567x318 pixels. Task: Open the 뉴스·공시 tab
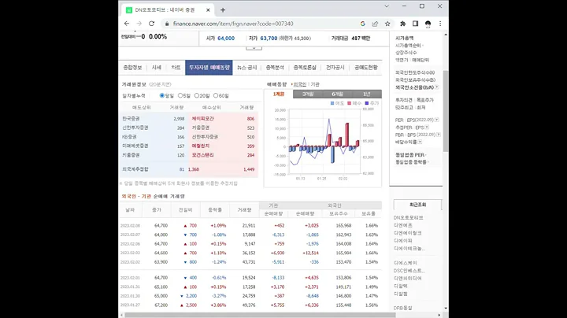tap(247, 68)
